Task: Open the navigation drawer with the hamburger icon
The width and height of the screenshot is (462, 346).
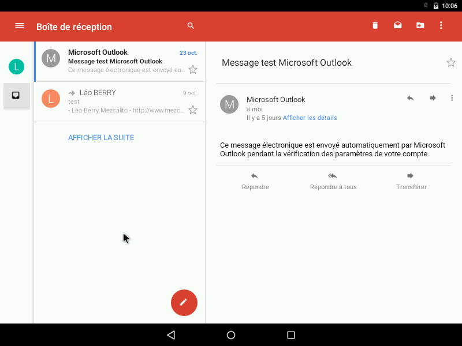Action: [x=19, y=25]
